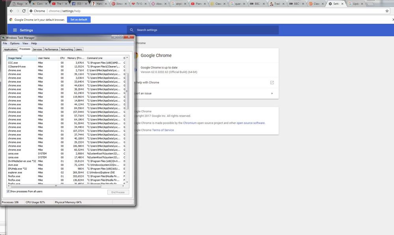Bookmark this page with the star icon

pos(387,11)
